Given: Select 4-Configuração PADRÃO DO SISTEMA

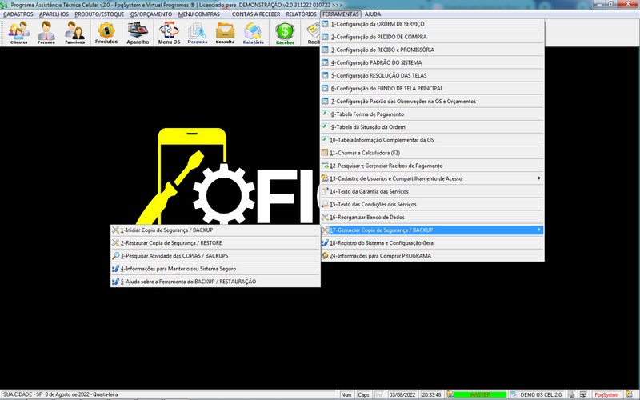Looking at the screenshot, I should 432,63.
